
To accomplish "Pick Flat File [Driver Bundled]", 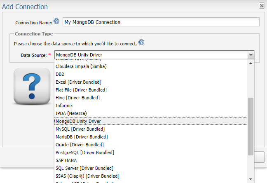I will pos(151,90).
